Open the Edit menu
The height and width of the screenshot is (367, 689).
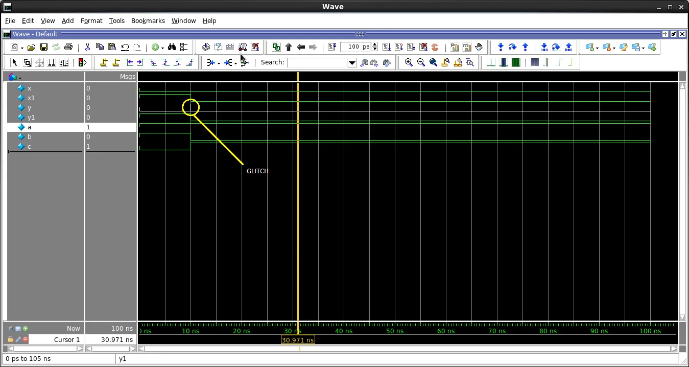[28, 21]
